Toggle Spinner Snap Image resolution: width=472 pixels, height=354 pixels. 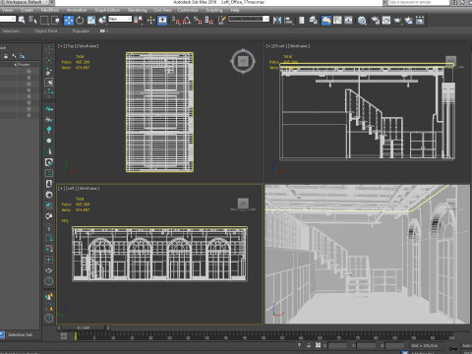click(208, 21)
